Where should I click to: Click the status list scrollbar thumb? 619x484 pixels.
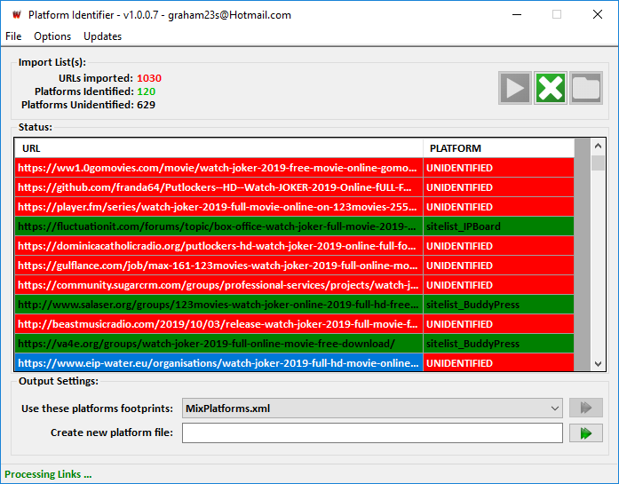(598, 163)
